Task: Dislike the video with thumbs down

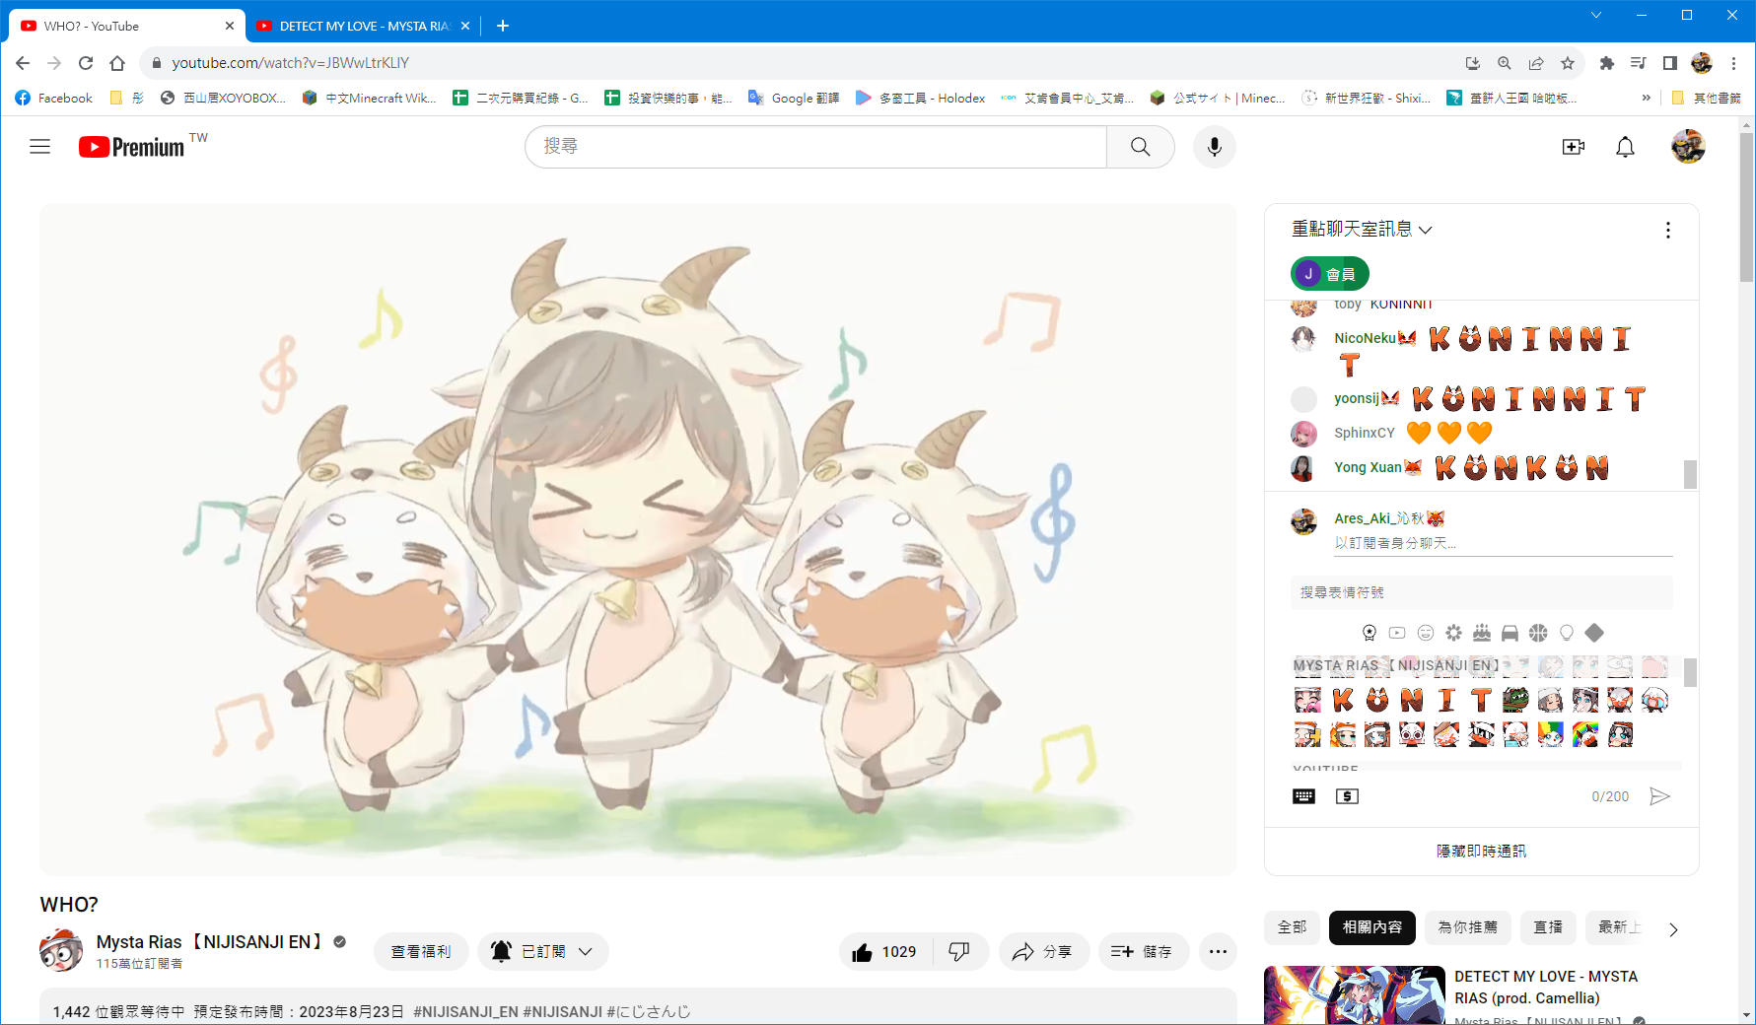Action: (959, 952)
